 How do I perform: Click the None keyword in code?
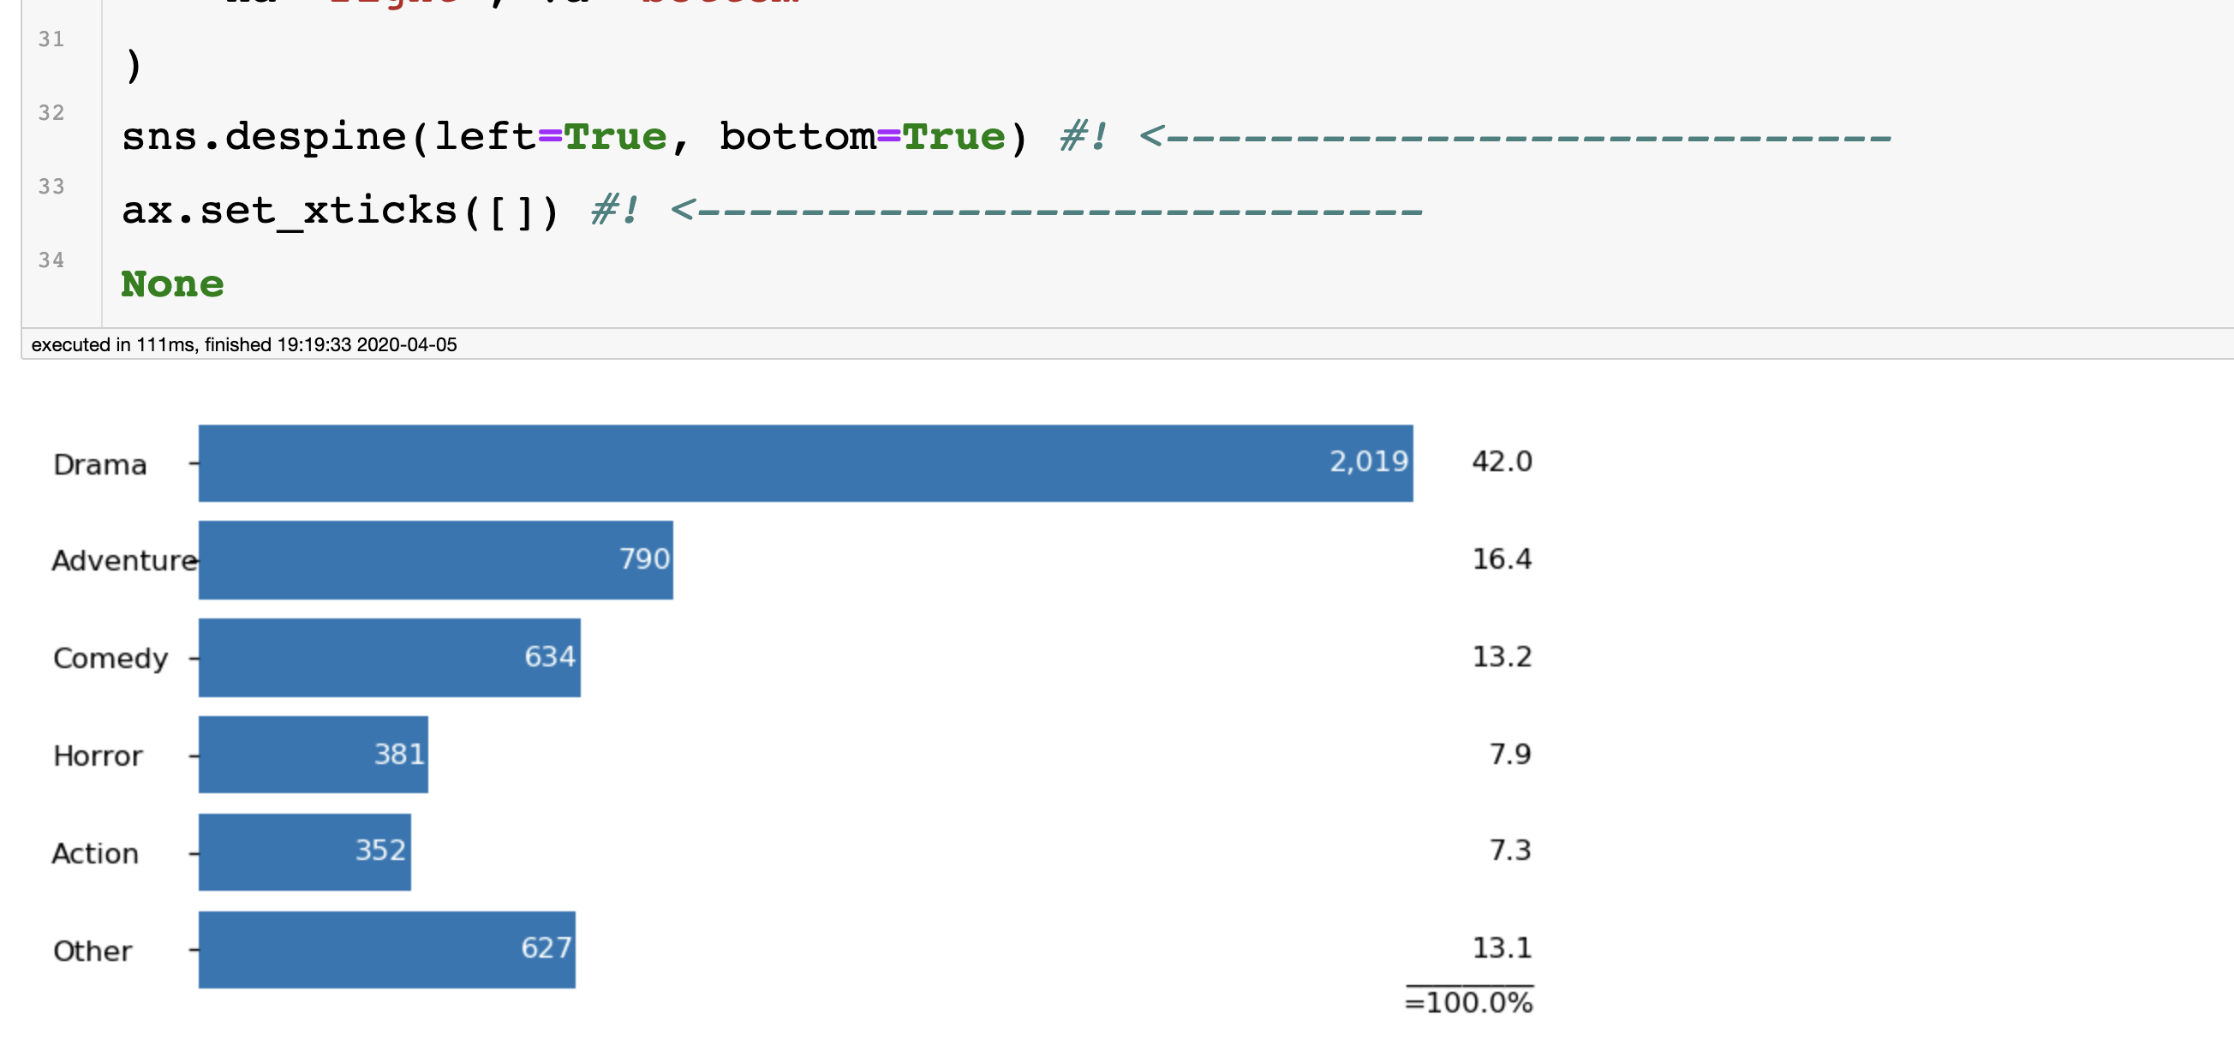click(x=172, y=284)
